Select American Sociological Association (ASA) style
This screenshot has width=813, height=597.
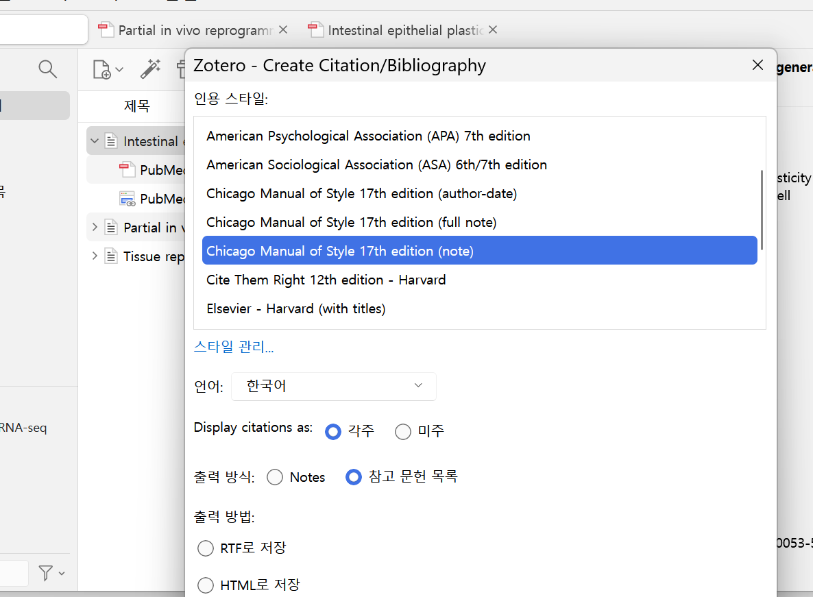(480, 165)
